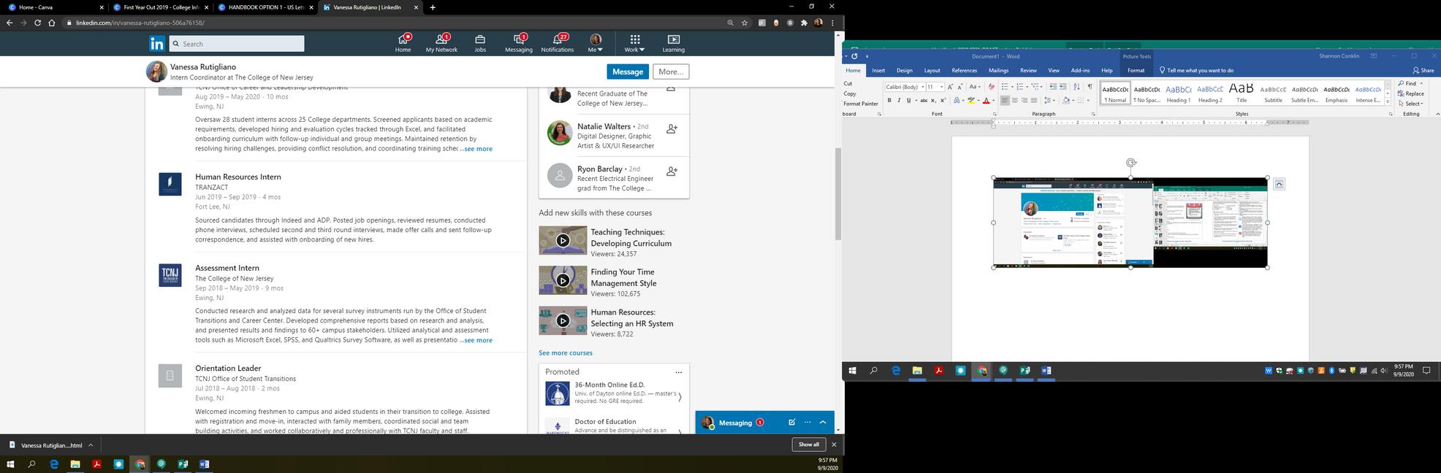Click Font Color red A button
Viewport: 1441px width, 473px height.
click(x=986, y=100)
